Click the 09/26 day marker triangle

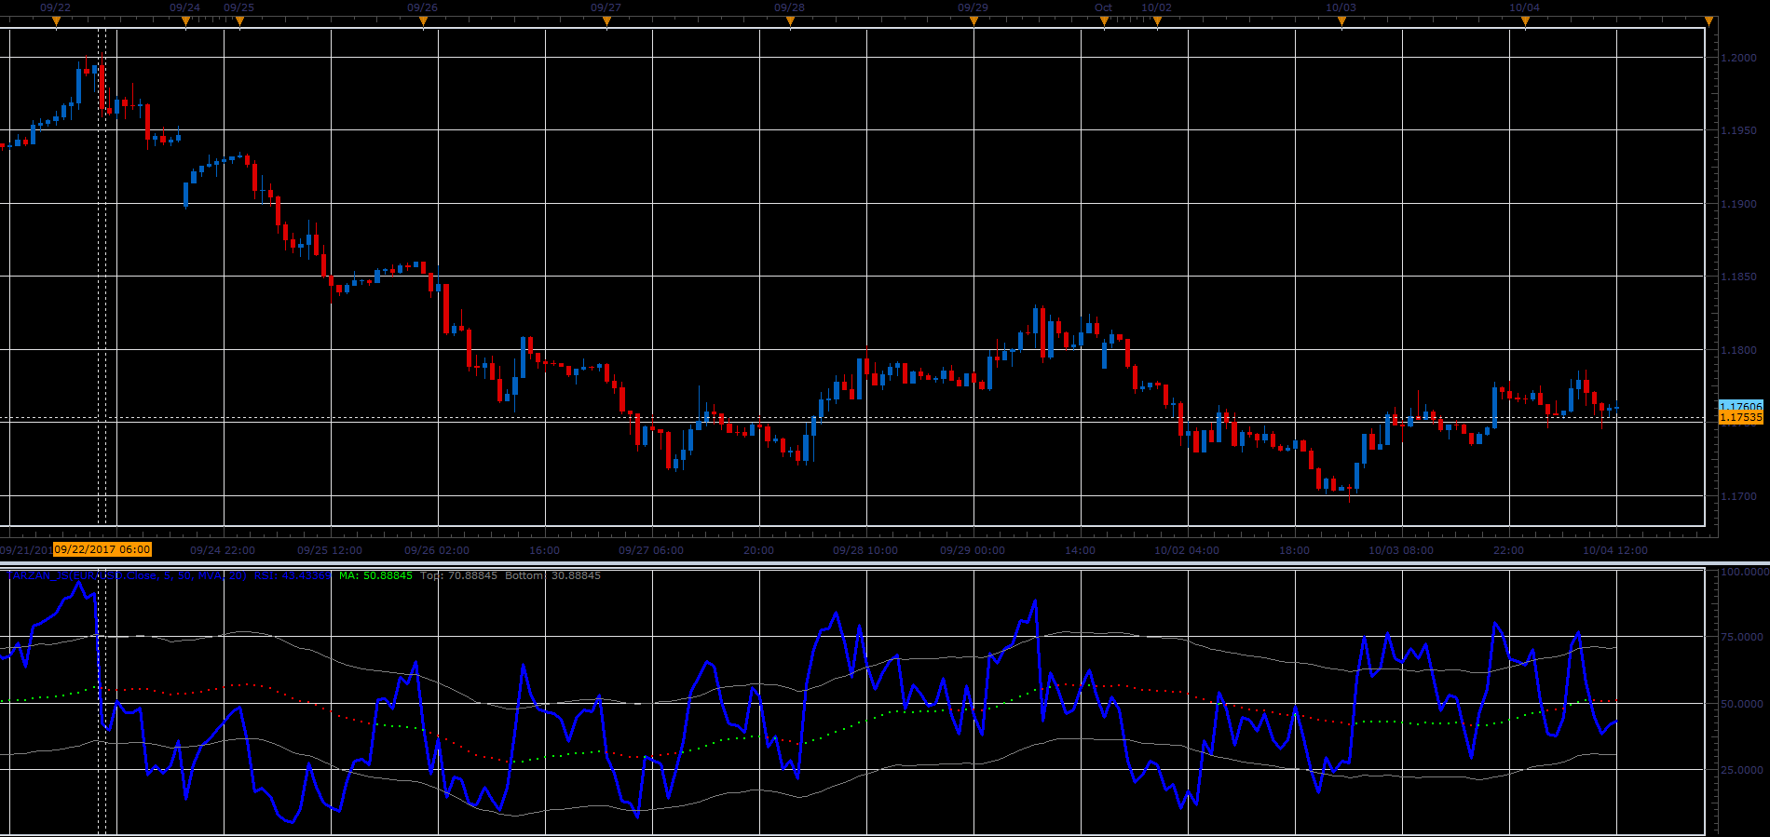423,21
